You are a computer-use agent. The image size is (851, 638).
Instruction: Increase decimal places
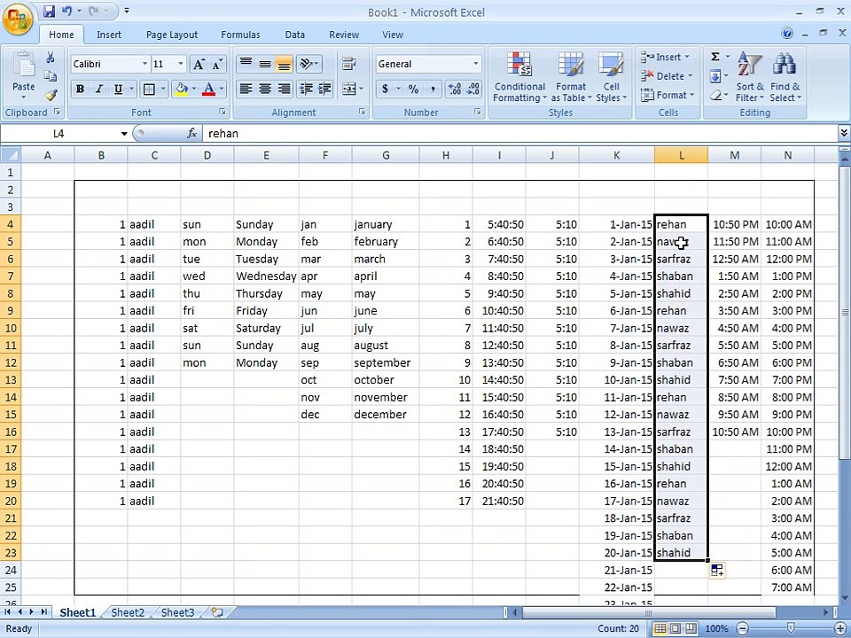[455, 89]
